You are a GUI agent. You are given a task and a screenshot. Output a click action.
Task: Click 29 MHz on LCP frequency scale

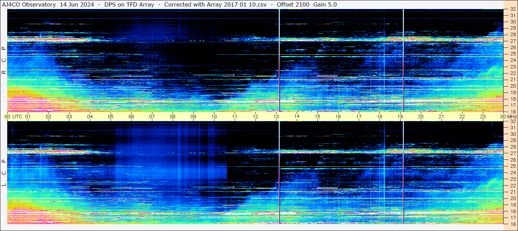point(512,141)
